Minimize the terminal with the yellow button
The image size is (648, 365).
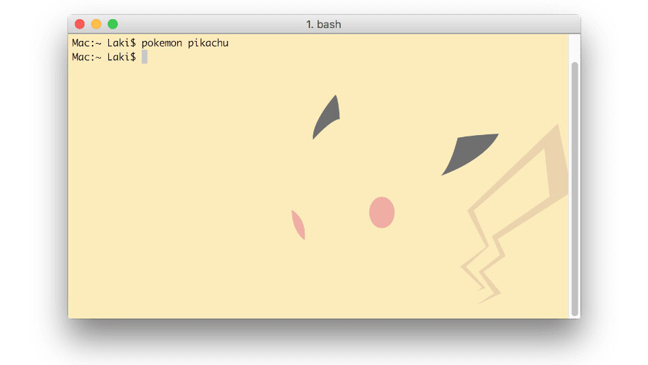coord(96,25)
